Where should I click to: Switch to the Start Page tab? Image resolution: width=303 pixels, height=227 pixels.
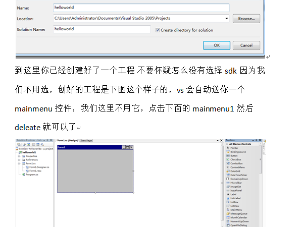point(86,140)
